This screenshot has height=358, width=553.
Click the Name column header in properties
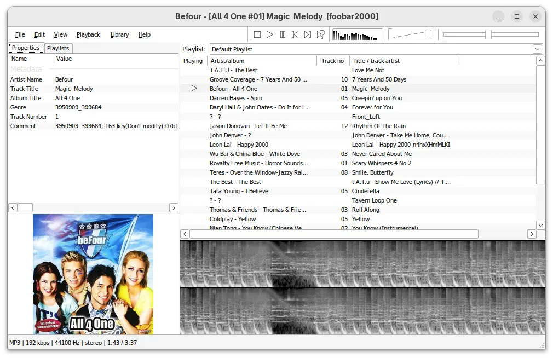point(30,59)
